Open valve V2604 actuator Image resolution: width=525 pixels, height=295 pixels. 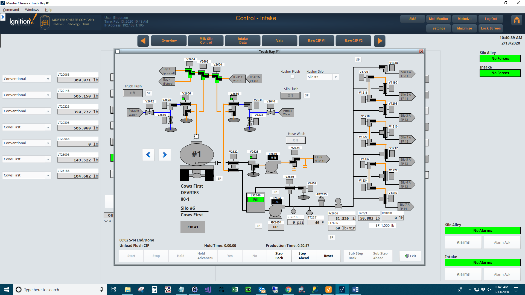click(189, 64)
